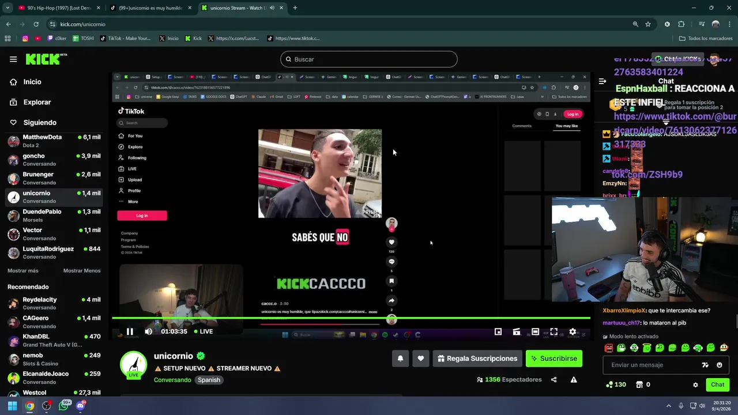Open channel points showing 130
Image resolution: width=738 pixels, height=415 pixels.
pos(616,384)
